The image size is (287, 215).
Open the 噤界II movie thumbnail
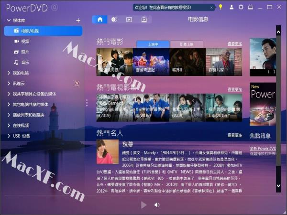tap(188, 62)
